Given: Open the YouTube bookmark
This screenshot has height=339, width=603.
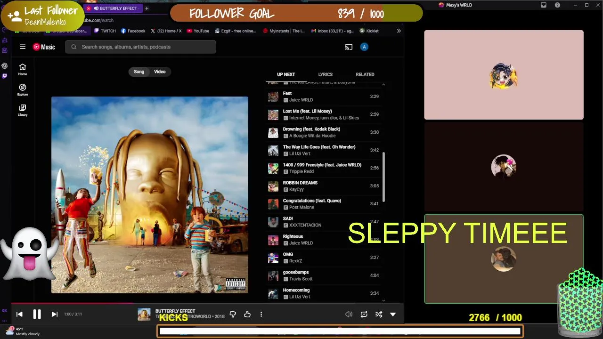Looking at the screenshot, I should click(198, 31).
